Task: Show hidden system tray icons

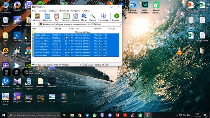Action: click(177, 115)
